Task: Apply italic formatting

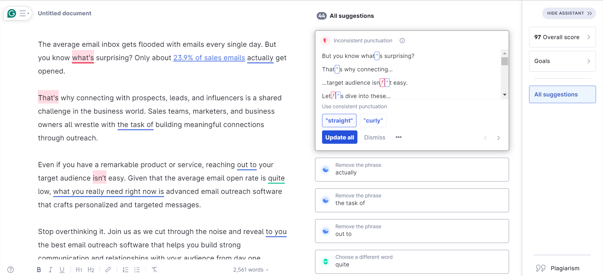Action: [50, 270]
